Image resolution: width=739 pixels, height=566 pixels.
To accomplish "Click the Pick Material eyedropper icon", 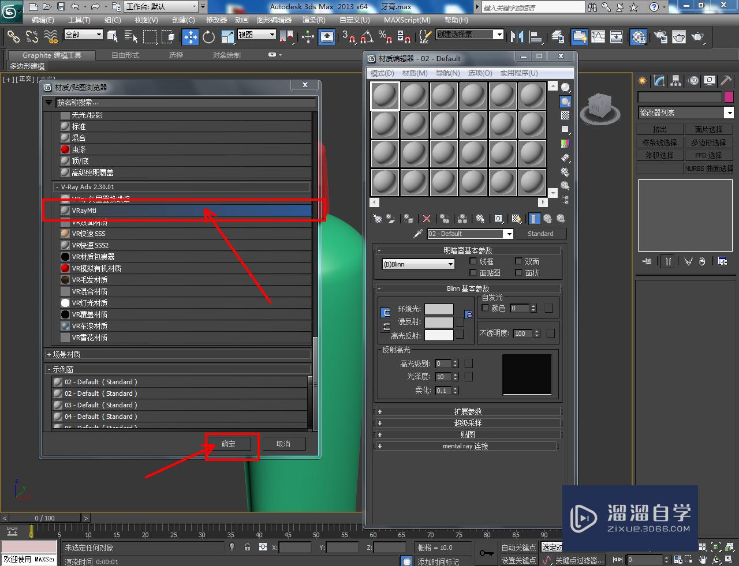I will click(418, 234).
